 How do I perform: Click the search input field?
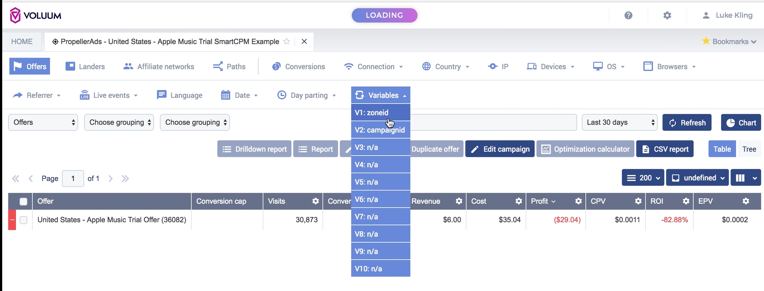coord(494,122)
